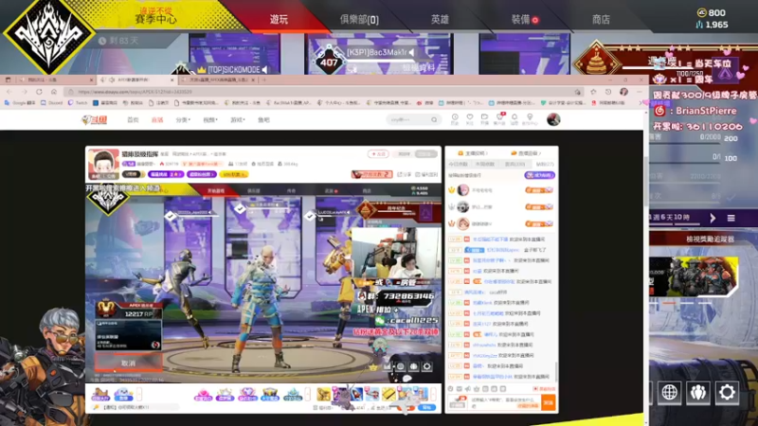Screen dimensions: 758x426
Task: Click the orange 取消 button in stream video
Action: tap(128, 363)
